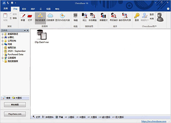Click the quick access save icon
The height and width of the screenshot is (123, 171).
[x=12, y=3]
